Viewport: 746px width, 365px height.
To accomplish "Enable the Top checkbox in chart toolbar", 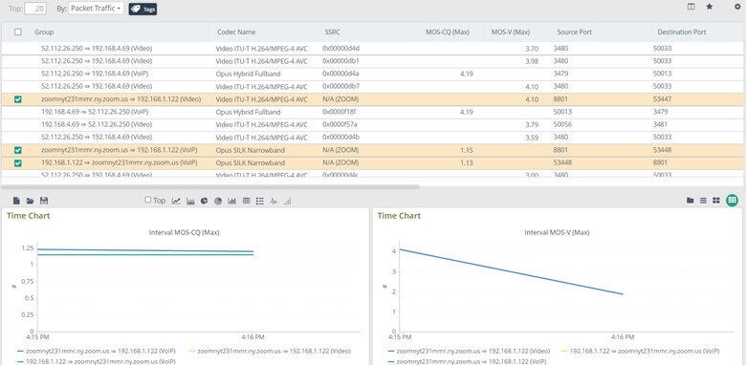I will pos(148,200).
